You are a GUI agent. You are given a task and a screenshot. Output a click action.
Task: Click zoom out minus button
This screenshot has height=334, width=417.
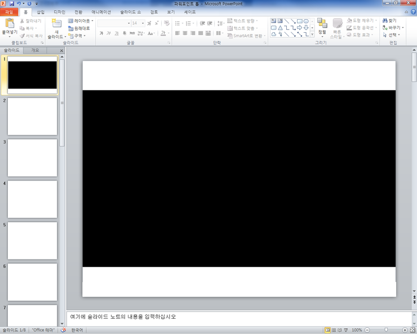[367, 330]
